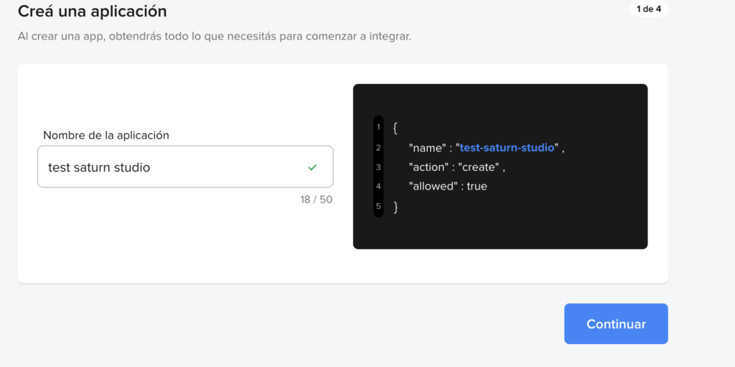Click the green checkmark validation icon

(x=312, y=167)
